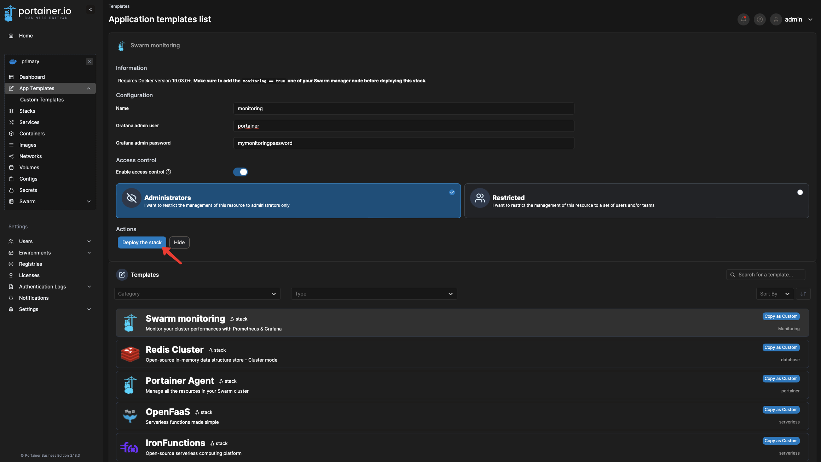This screenshot has height=462, width=821.
Task: Go to Home in the sidebar
Action: (x=50, y=36)
